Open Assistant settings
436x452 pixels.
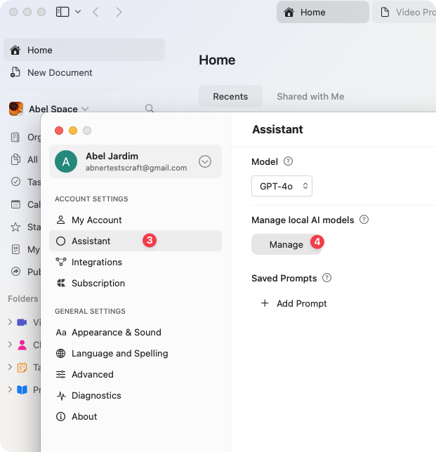coord(136,241)
